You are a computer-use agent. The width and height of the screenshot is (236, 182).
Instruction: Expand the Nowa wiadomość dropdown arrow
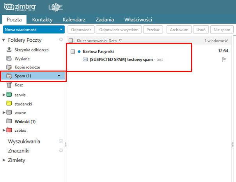point(61,30)
